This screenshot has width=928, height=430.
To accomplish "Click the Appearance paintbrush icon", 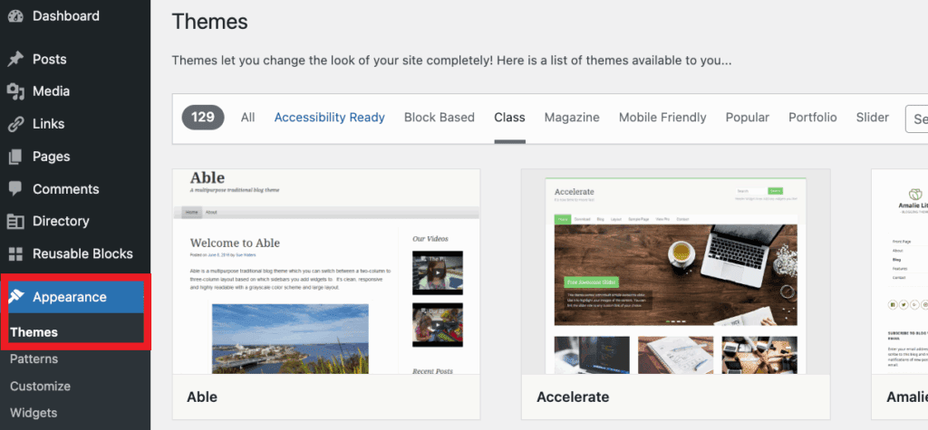I will pyautogui.click(x=15, y=297).
